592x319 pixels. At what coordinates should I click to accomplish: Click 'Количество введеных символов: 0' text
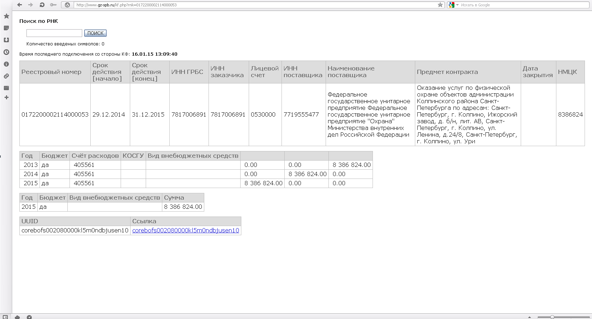click(65, 44)
